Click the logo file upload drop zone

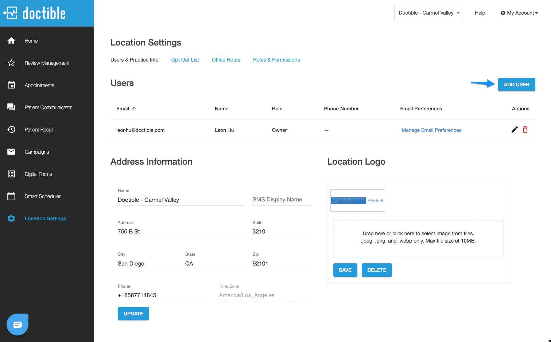[x=419, y=239]
